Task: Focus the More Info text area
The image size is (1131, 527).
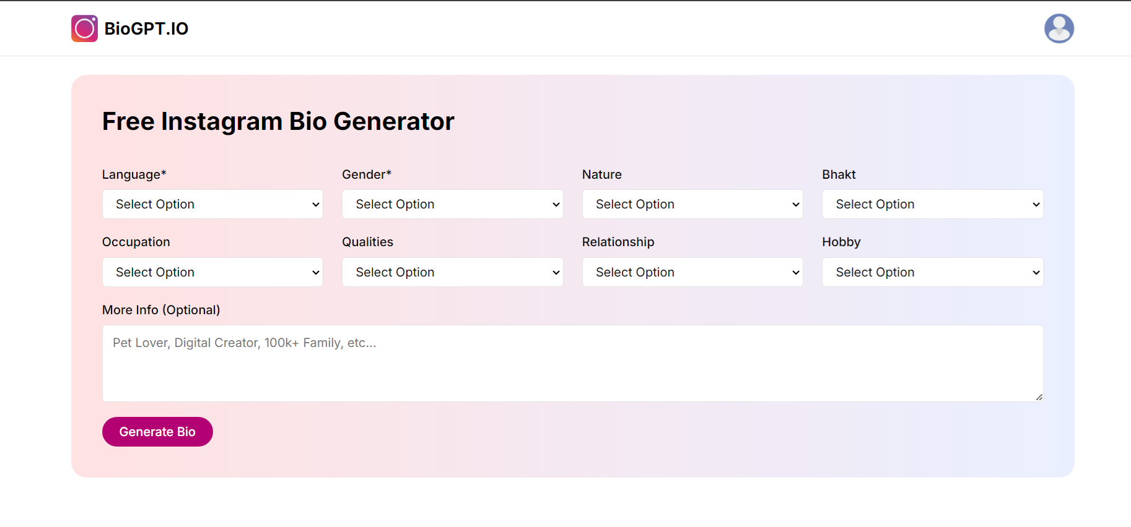Action: [572, 363]
